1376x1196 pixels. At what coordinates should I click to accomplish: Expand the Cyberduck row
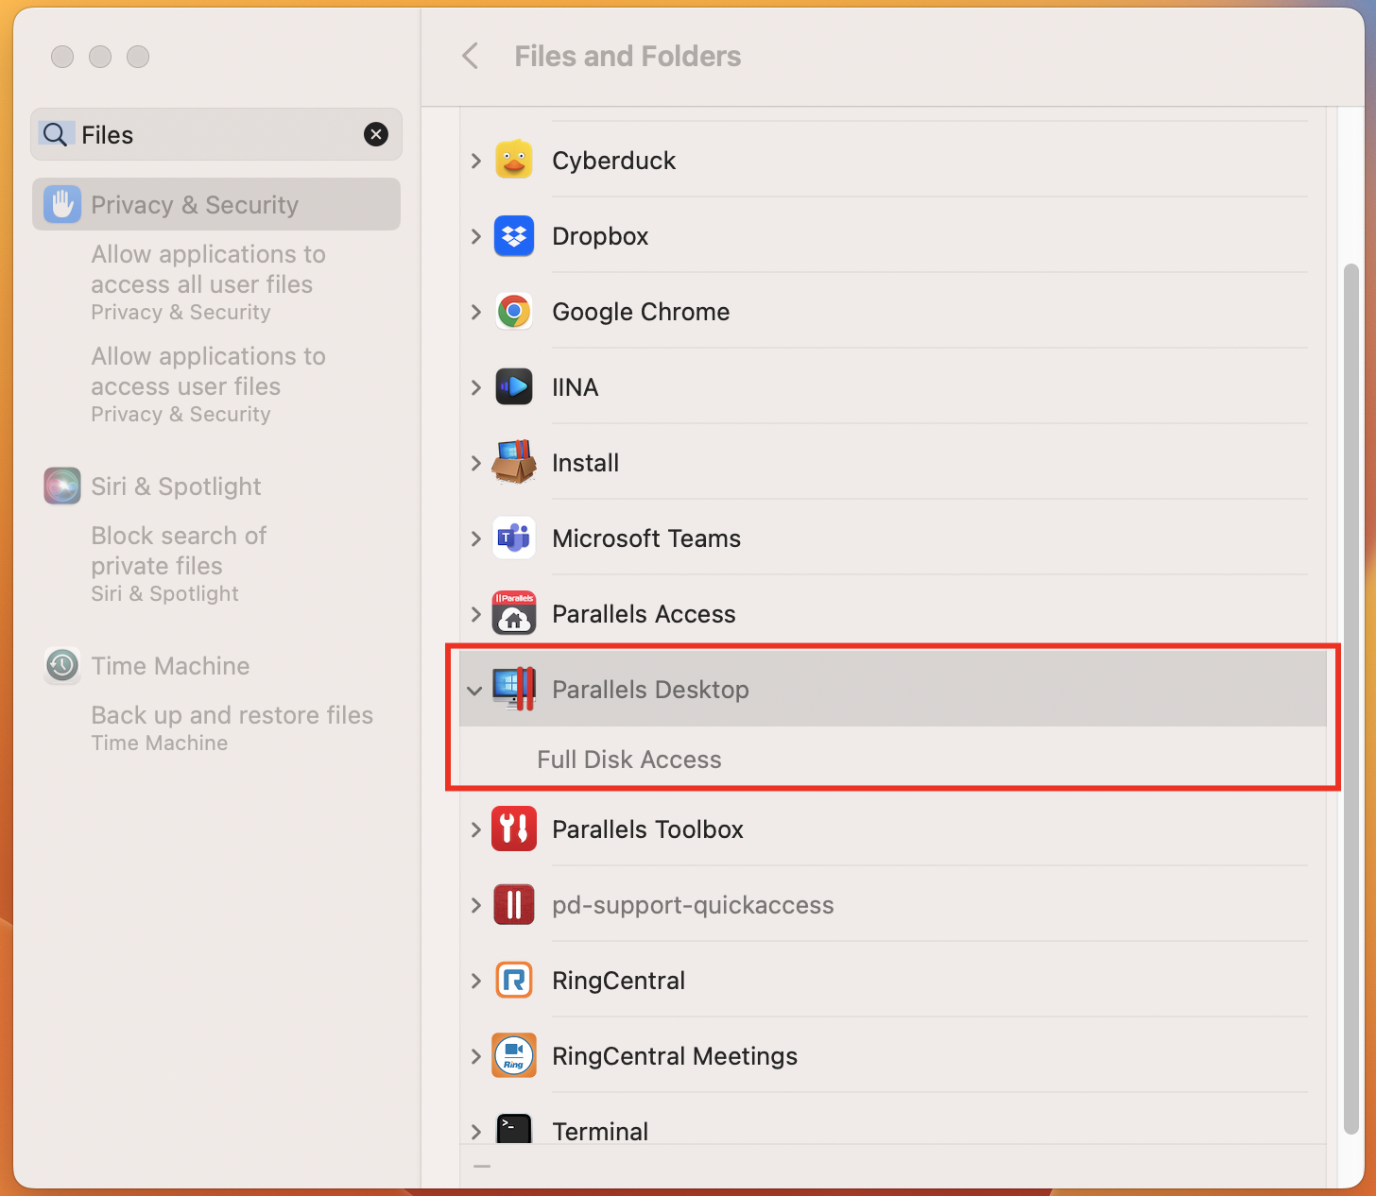[475, 161]
